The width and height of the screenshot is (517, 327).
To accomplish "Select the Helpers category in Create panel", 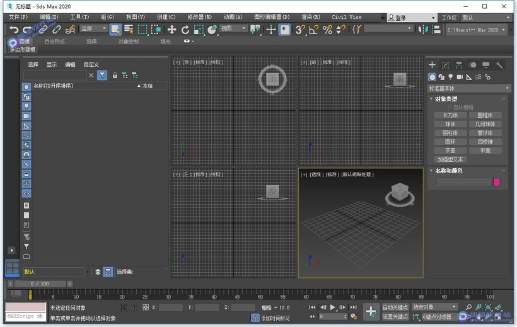I will pyautogui.click(x=469, y=77).
